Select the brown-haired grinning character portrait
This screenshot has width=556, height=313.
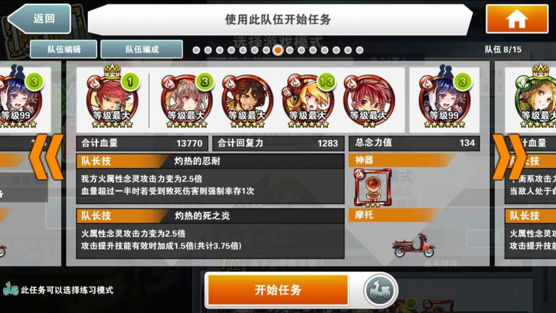pos(247,101)
